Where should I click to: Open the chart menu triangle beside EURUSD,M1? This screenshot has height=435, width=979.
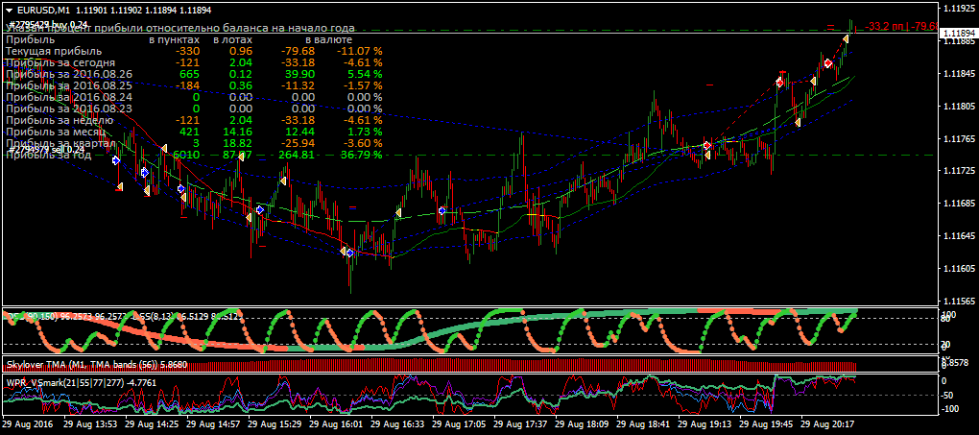10,10
